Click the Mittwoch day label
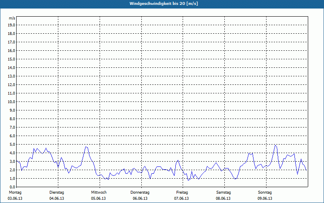Screen dimensions: 324x203 (x=99, y=192)
